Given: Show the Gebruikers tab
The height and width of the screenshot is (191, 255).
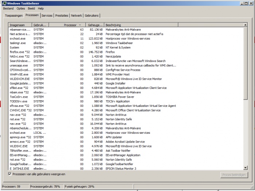Looking at the screenshot, I should tap(91, 16).
